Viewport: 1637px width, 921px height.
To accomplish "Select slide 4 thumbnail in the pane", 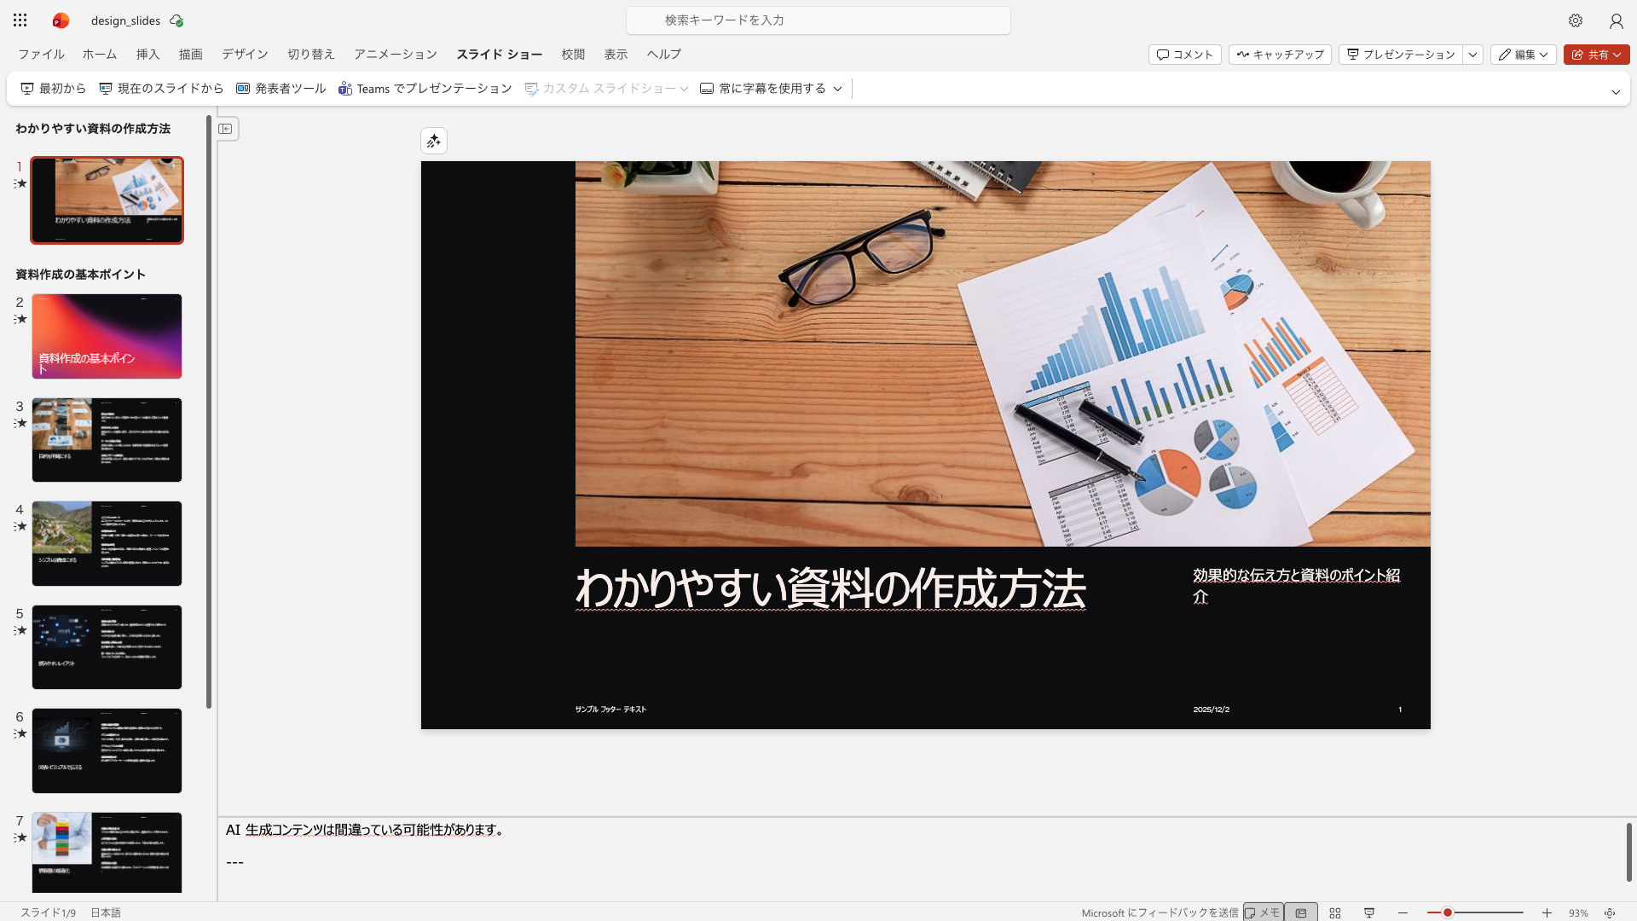I will coord(107,543).
